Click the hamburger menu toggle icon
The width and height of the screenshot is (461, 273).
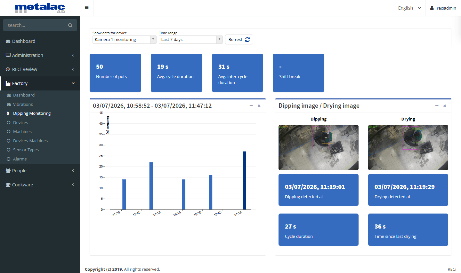coord(86,8)
